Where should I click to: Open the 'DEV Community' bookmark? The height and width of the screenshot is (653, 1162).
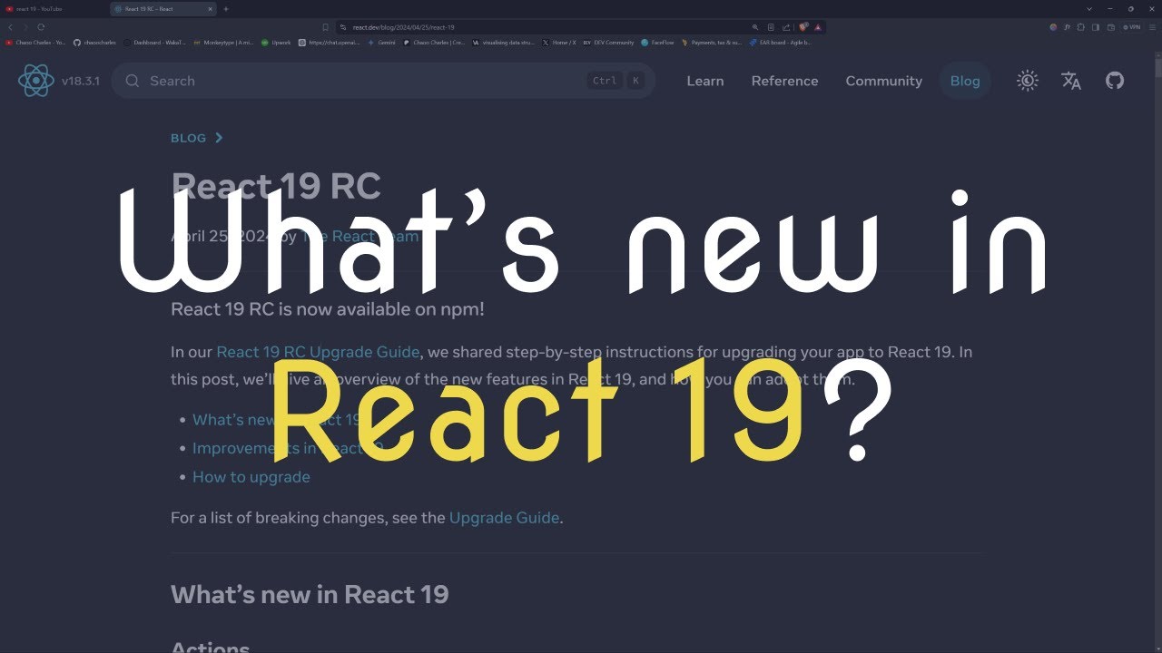pyautogui.click(x=608, y=42)
